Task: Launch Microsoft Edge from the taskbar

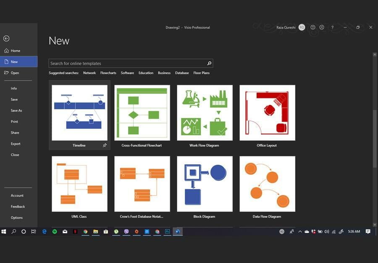Action: pyautogui.click(x=45, y=231)
